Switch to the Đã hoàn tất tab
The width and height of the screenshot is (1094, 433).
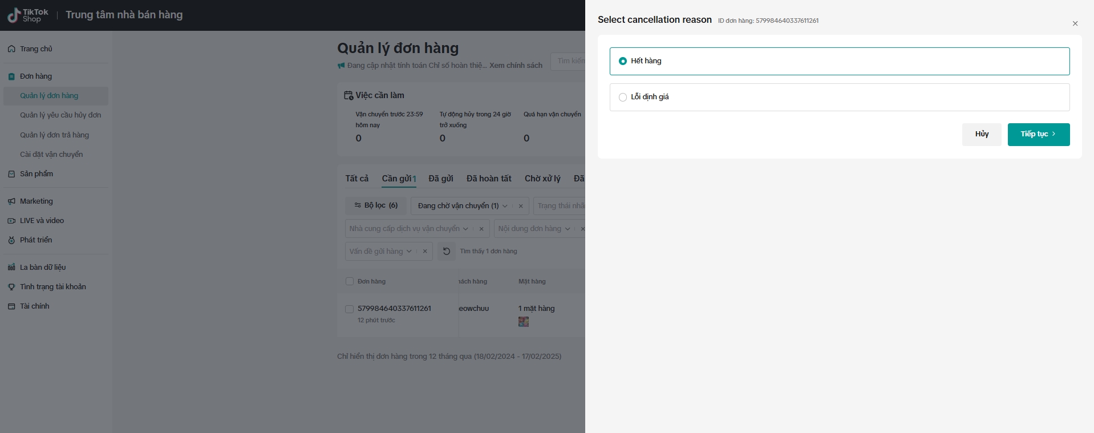(489, 179)
